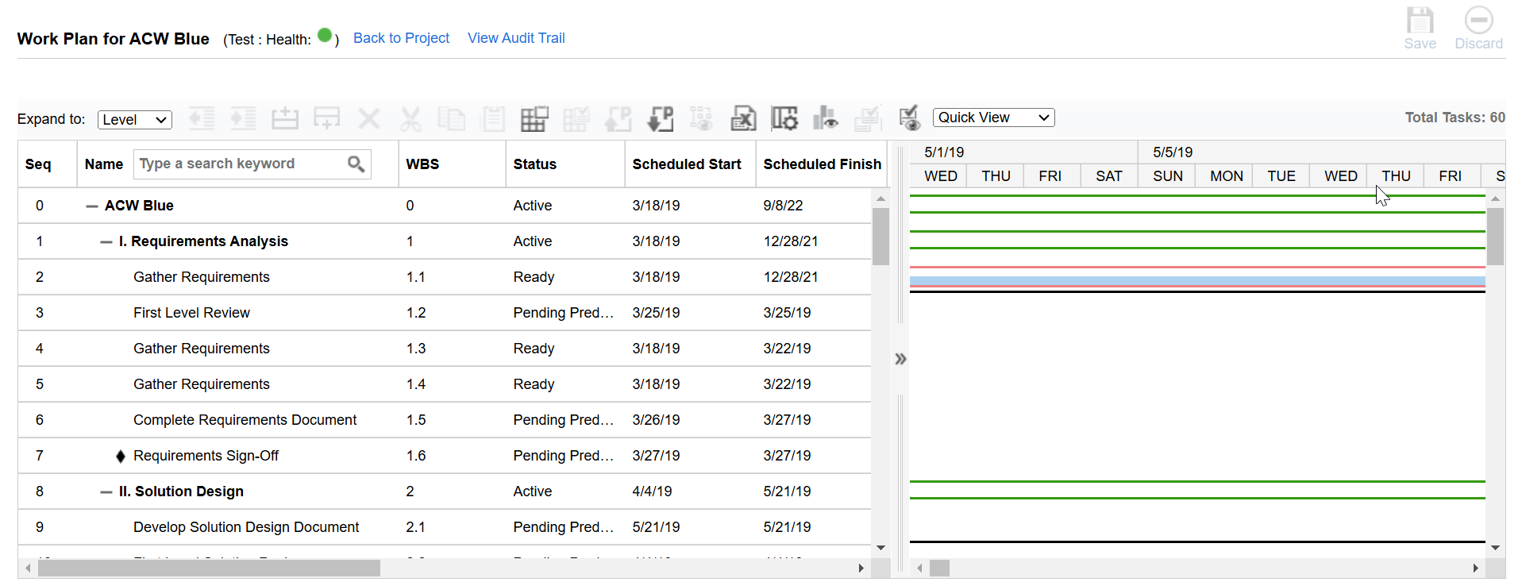This screenshot has height=582, width=1522.
Task: Click the checklist with eye icon
Action: tap(909, 118)
